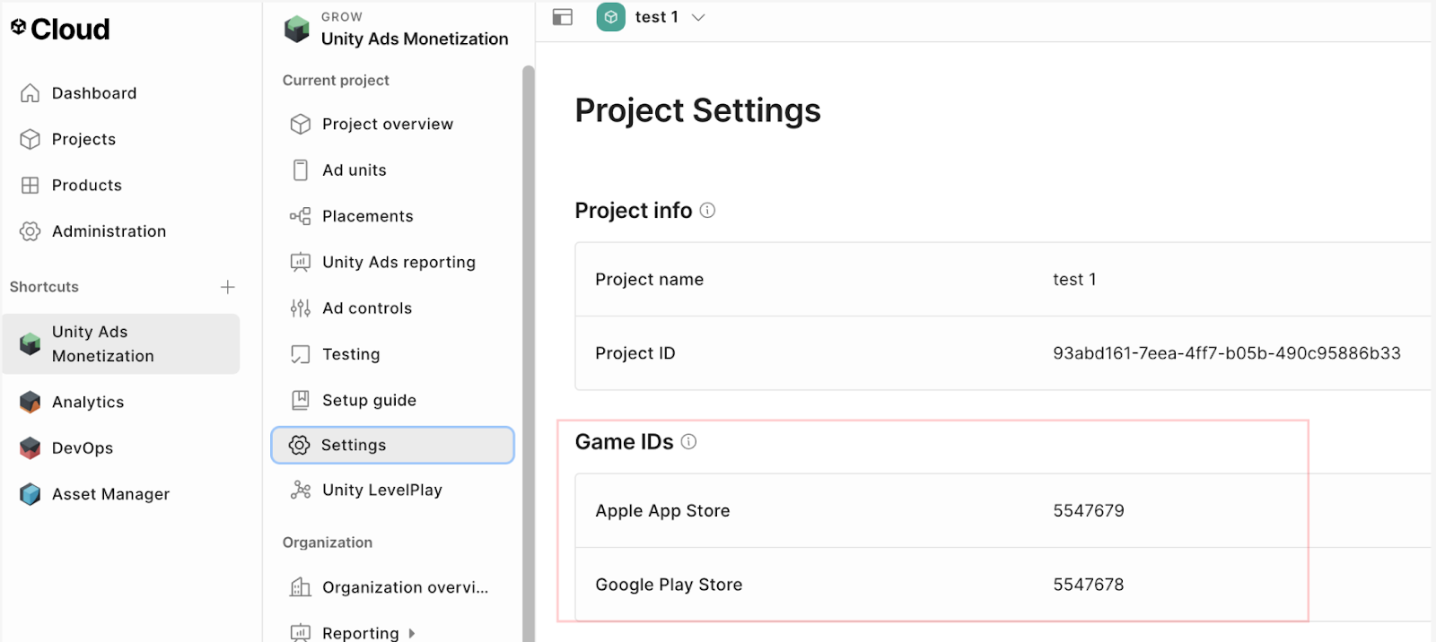This screenshot has height=642, width=1436.
Task: Go to Dashboard
Action: coord(94,93)
